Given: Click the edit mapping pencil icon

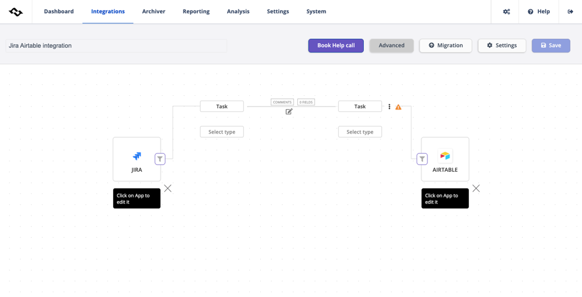Looking at the screenshot, I should (289, 111).
